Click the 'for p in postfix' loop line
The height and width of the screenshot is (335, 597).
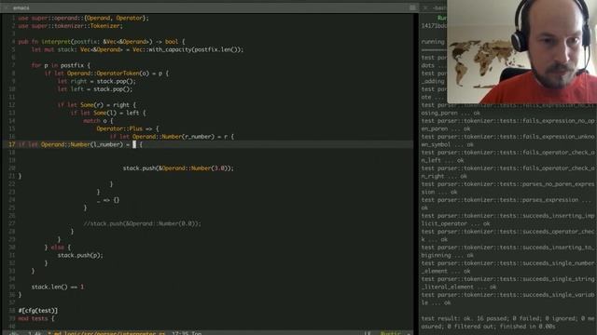click(61, 65)
